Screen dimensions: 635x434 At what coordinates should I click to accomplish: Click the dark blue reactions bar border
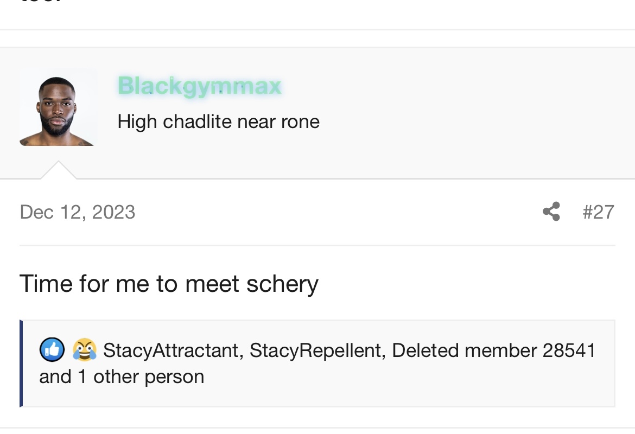point(21,363)
